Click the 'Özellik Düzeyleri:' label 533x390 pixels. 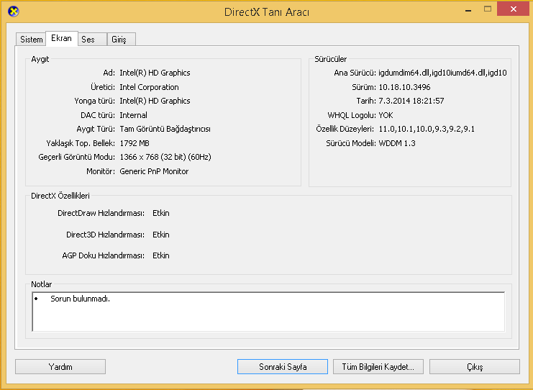[x=345, y=130]
